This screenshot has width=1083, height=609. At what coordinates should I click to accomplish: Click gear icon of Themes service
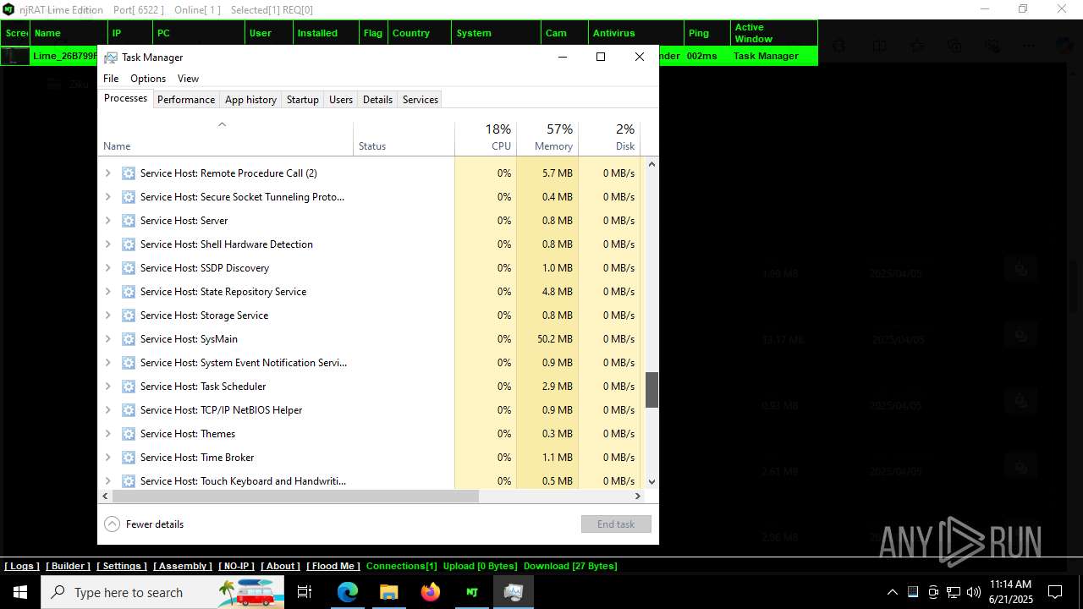coord(129,434)
